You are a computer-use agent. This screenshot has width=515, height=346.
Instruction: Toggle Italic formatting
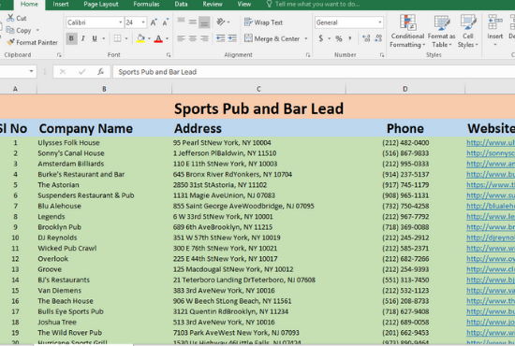83,38
